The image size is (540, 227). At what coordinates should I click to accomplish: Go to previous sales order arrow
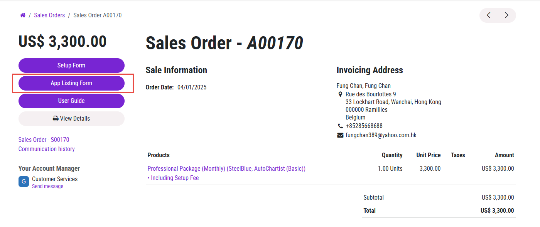tap(489, 15)
